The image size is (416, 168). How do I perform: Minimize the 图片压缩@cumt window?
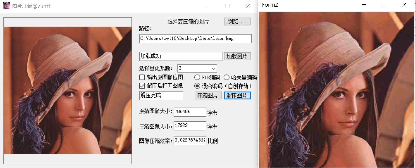[207, 6]
